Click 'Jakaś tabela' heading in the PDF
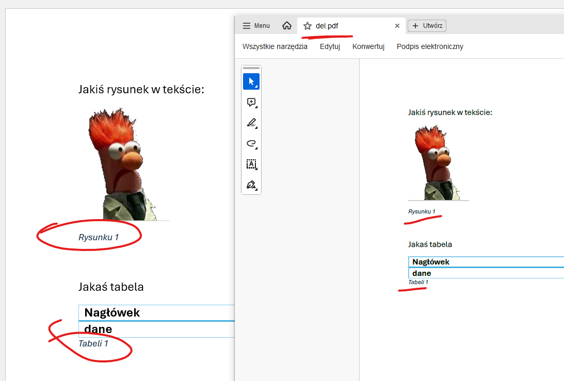This screenshot has width=564, height=381. [430, 244]
